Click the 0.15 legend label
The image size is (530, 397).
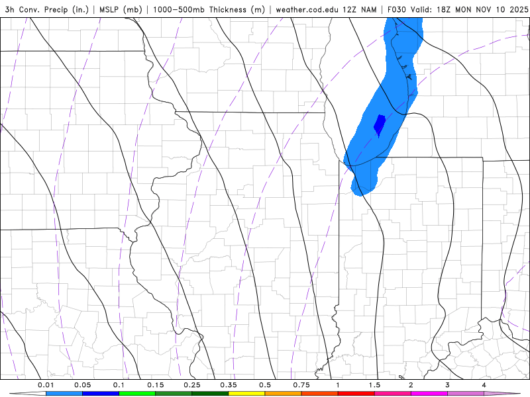point(156,385)
